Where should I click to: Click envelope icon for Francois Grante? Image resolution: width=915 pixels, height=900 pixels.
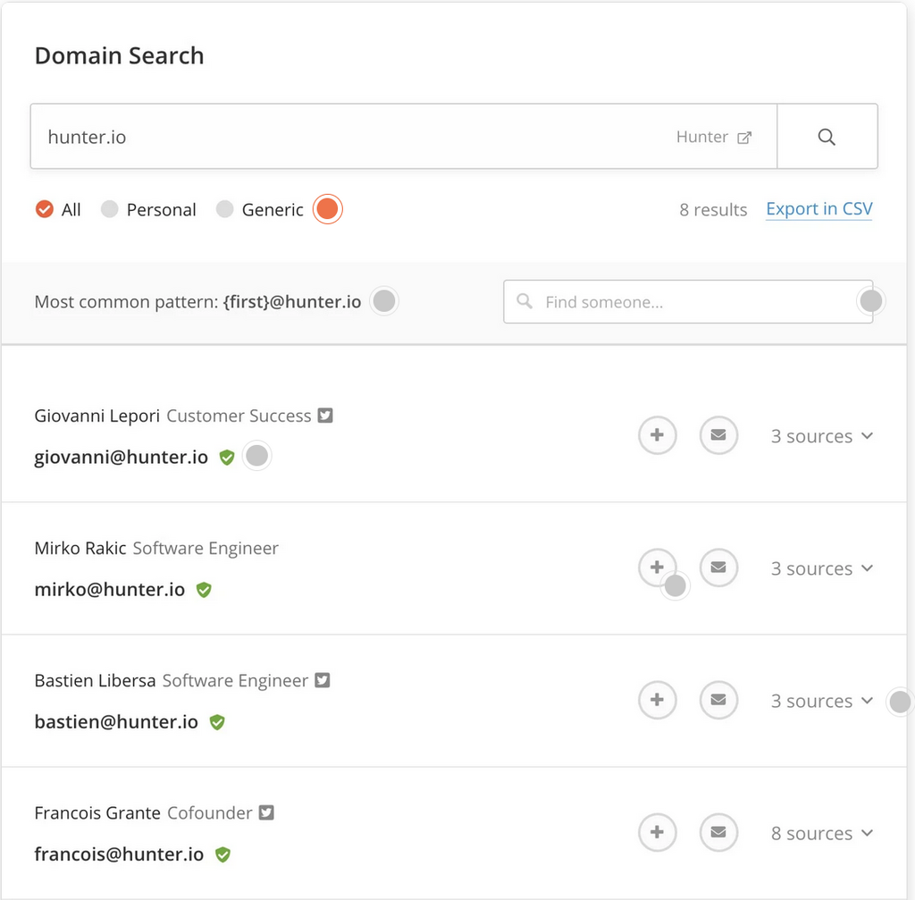click(718, 832)
